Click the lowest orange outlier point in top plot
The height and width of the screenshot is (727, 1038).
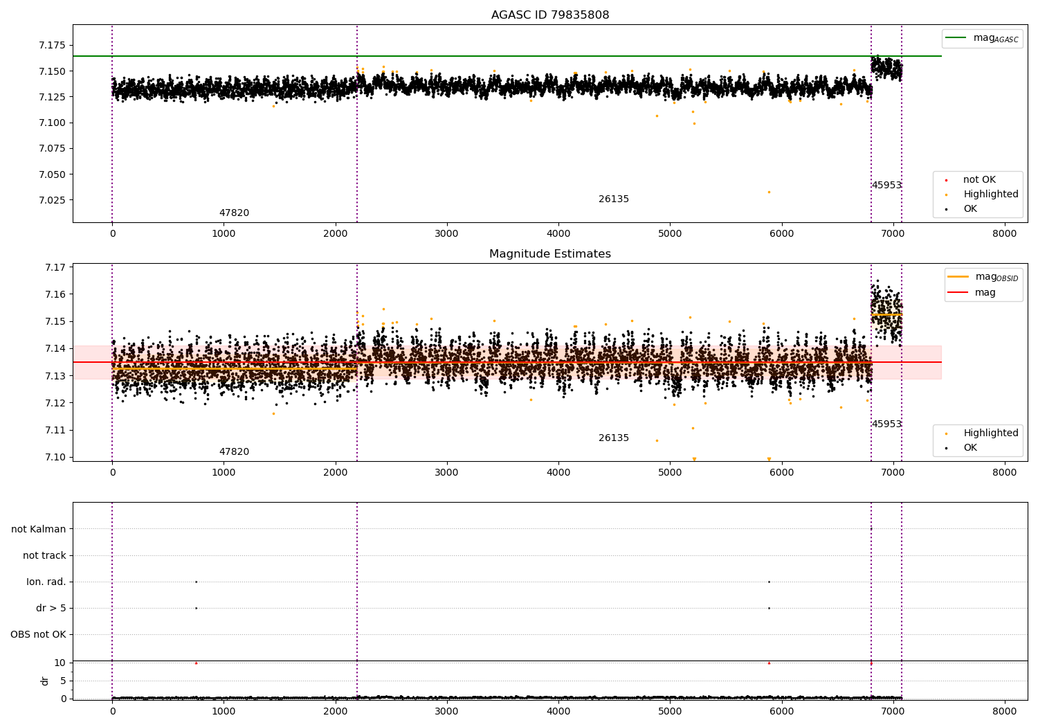pos(769,192)
